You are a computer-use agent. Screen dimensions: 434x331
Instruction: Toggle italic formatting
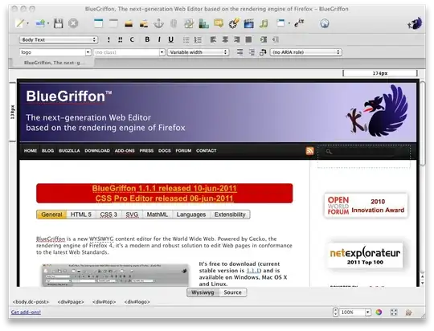click(159, 39)
